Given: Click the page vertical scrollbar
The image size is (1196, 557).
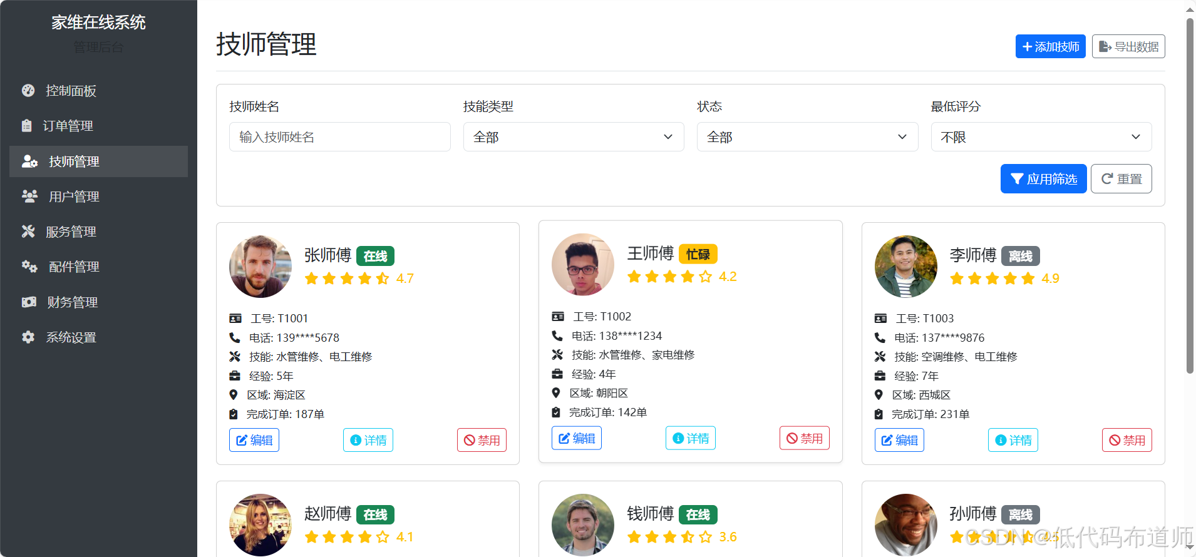Looking at the screenshot, I should click(1190, 196).
